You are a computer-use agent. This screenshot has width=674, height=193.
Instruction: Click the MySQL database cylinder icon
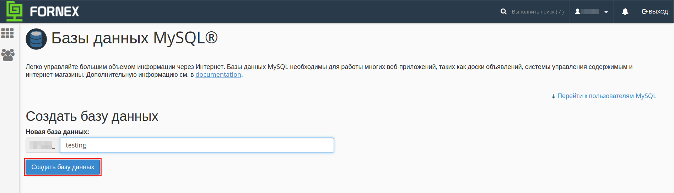point(36,39)
